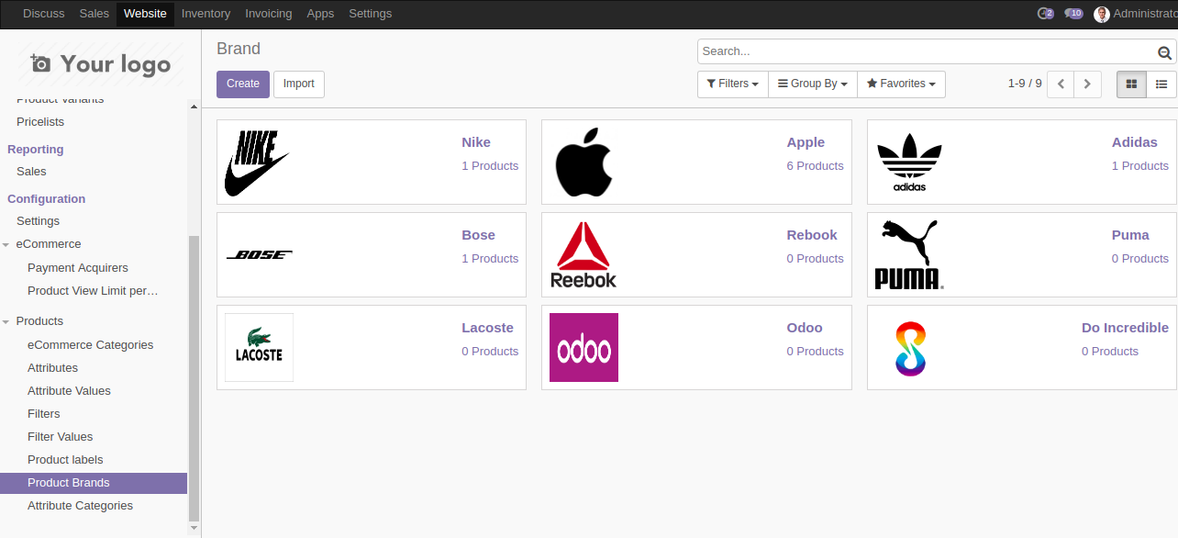
Task: Go to previous page arrow
Action: (1061, 84)
